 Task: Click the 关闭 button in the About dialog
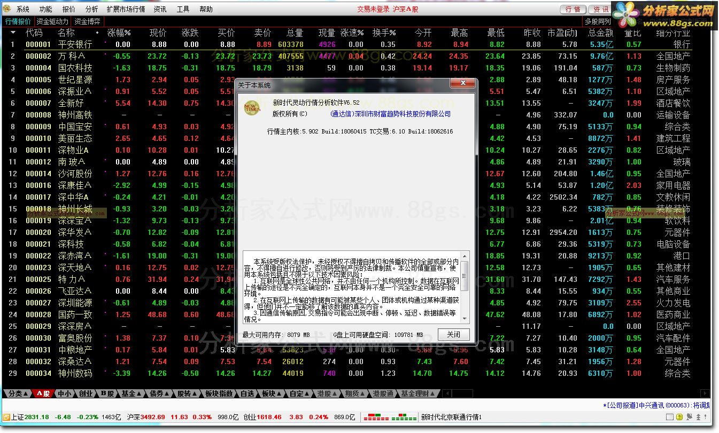click(453, 334)
